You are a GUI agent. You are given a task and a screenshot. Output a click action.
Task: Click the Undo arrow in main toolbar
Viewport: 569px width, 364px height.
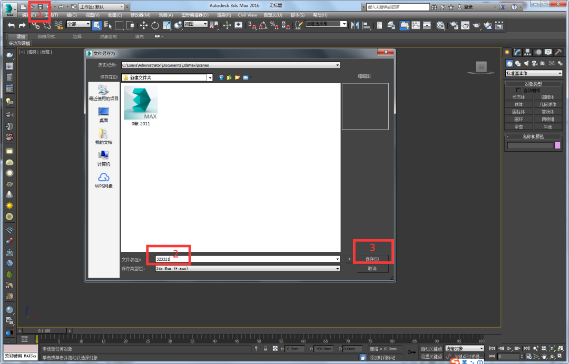[x=11, y=25]
